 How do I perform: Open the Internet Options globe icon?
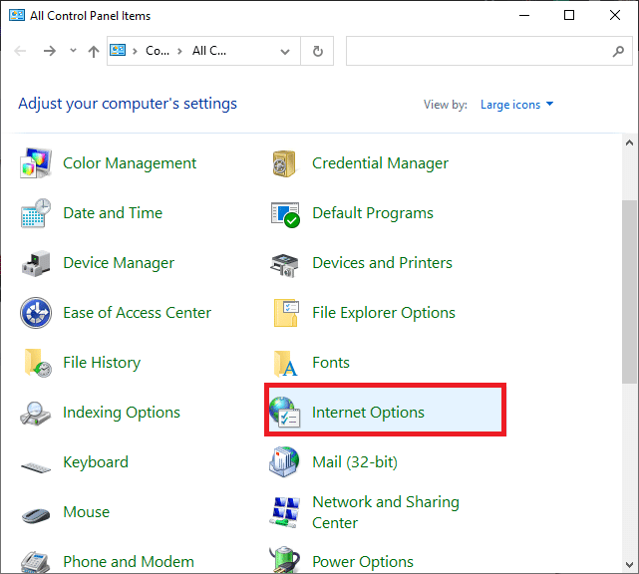[286, 413]
